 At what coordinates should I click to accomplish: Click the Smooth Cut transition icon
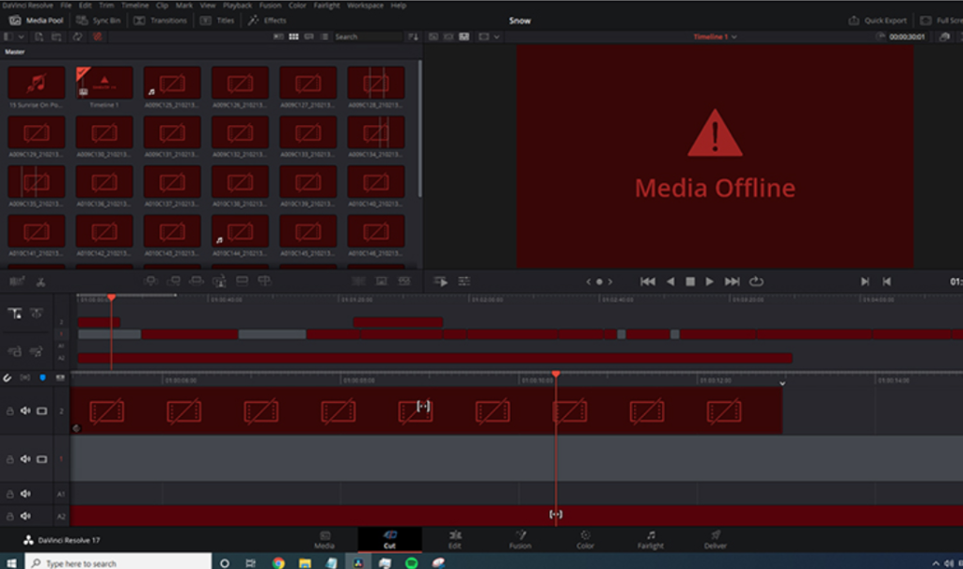[404, 281]
